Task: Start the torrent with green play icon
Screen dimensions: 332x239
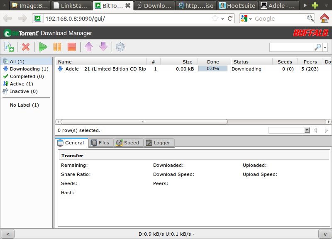Action: (x=43, y=47)
